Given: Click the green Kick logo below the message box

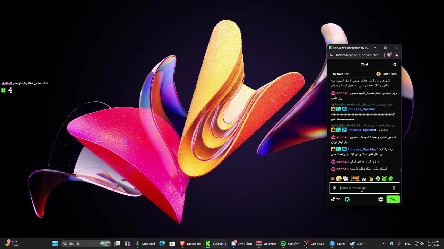Looking at the screenshot, I should (x=347, y=199).
